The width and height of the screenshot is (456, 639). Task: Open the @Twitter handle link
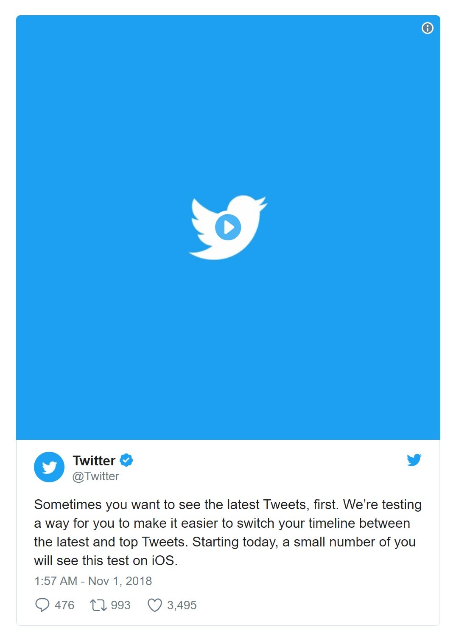(x=96, y=476)
